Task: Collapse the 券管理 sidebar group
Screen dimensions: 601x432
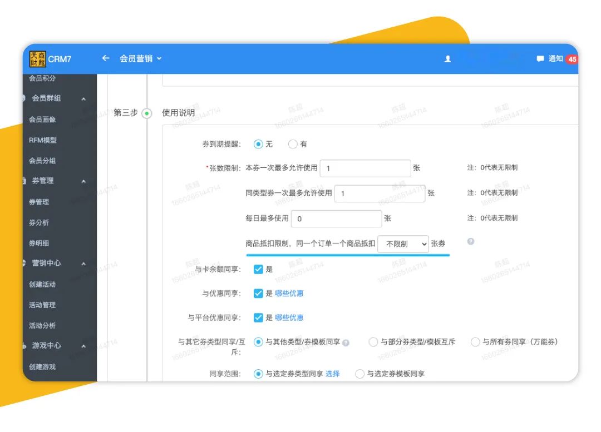Action: [x=83, y=181]
